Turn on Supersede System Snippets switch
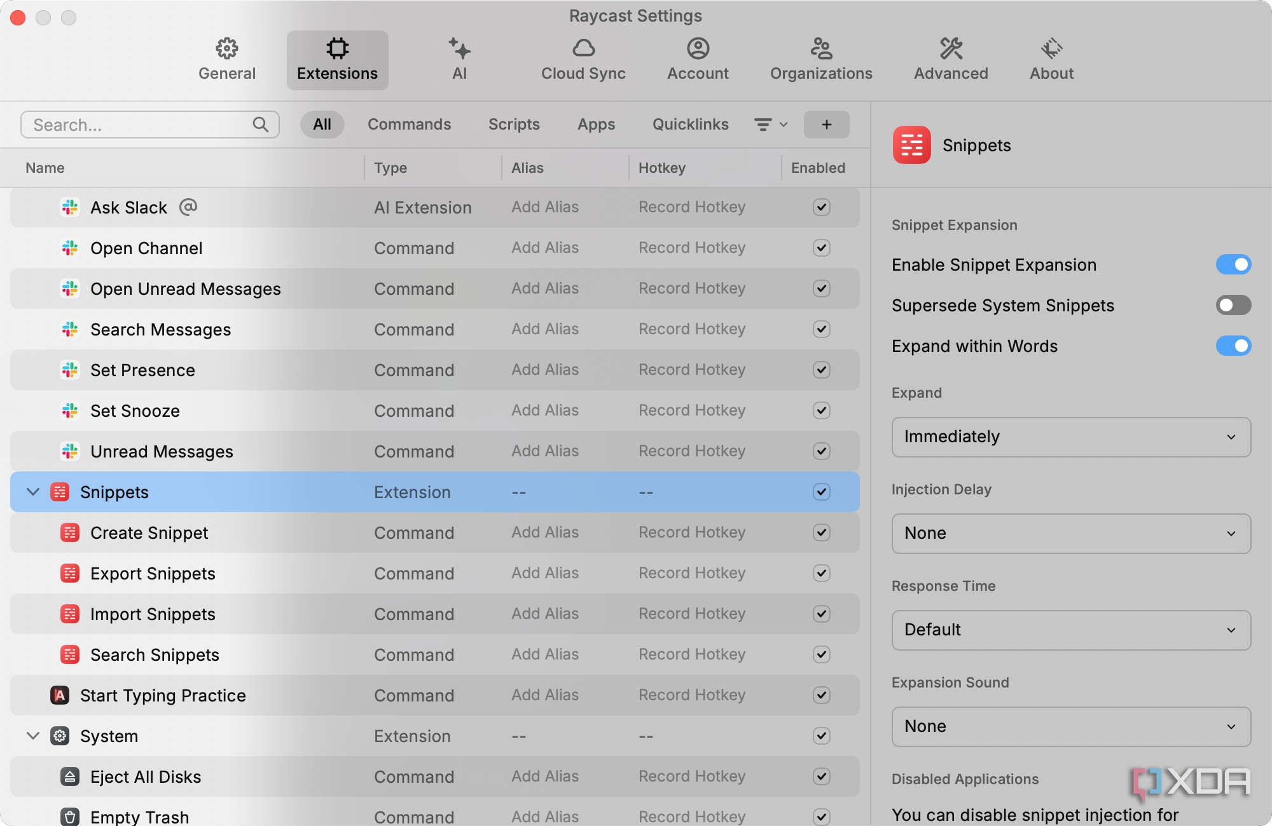Viewport: 1272px width, 826px height. [1233, 305]
